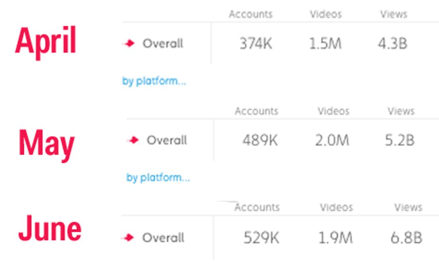
Task: Click the red June month heading
Action: (x=50, y=229)
